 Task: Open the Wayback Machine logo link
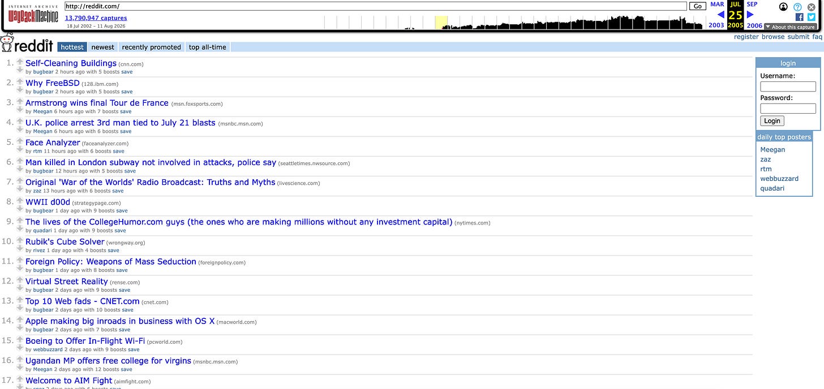[x=33, y=15]
